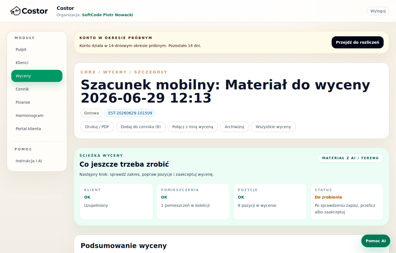This screenshot has height=253, width=396.
Task: Open the Pomoc AI floating button
Action: point(376,241)
